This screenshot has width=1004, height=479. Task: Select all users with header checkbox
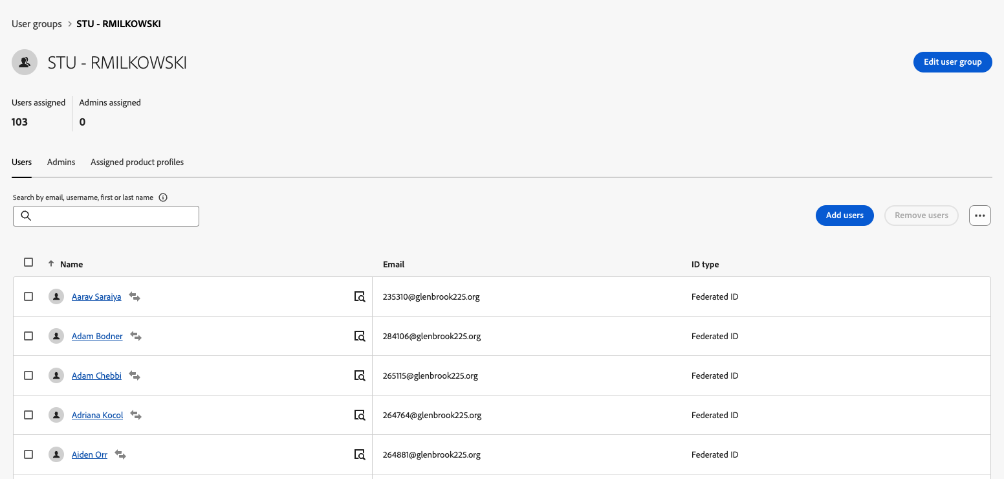coord(28,262)
